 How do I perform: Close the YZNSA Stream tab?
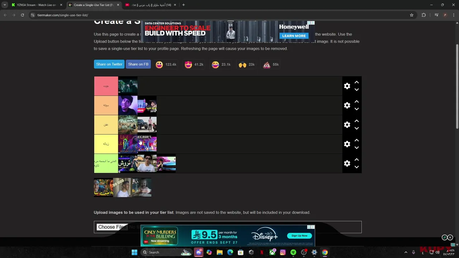(x=61, y=5)
